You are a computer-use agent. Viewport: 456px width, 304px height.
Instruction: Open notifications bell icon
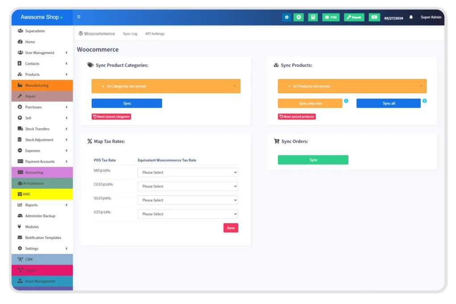pyautogui.click(x=411, y=17)
